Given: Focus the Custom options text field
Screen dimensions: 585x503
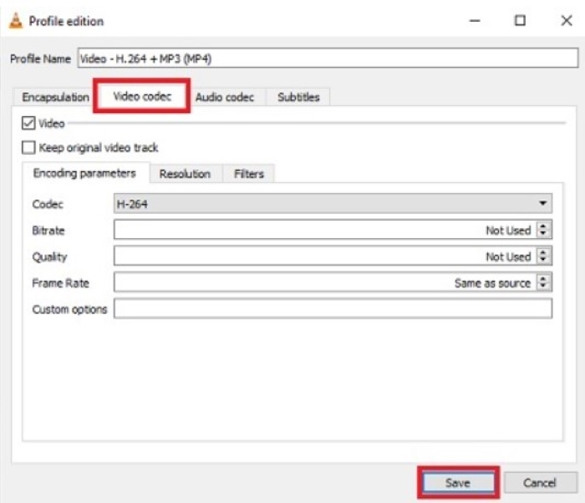Looking at the screenshot, I should coord(333,309).
